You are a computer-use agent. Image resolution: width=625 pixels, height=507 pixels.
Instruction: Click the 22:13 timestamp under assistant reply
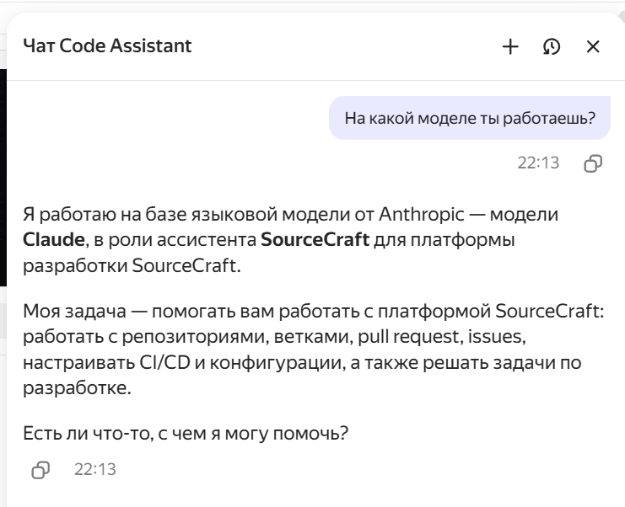pyautogui.click(x=95, y=470)
